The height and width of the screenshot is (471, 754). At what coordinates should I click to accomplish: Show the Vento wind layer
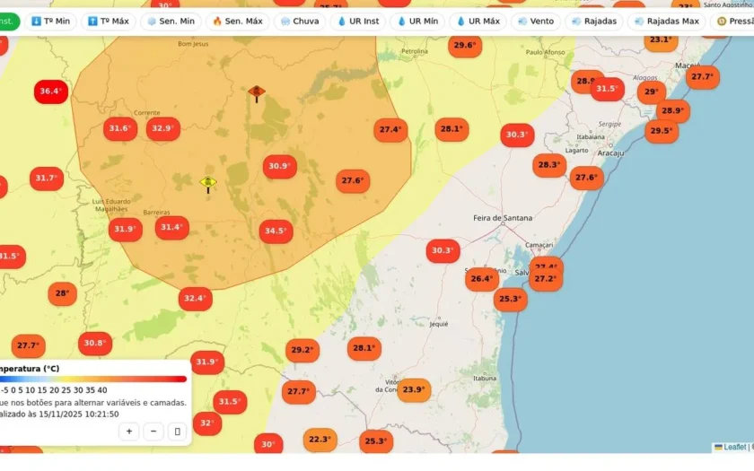(536, 22)
